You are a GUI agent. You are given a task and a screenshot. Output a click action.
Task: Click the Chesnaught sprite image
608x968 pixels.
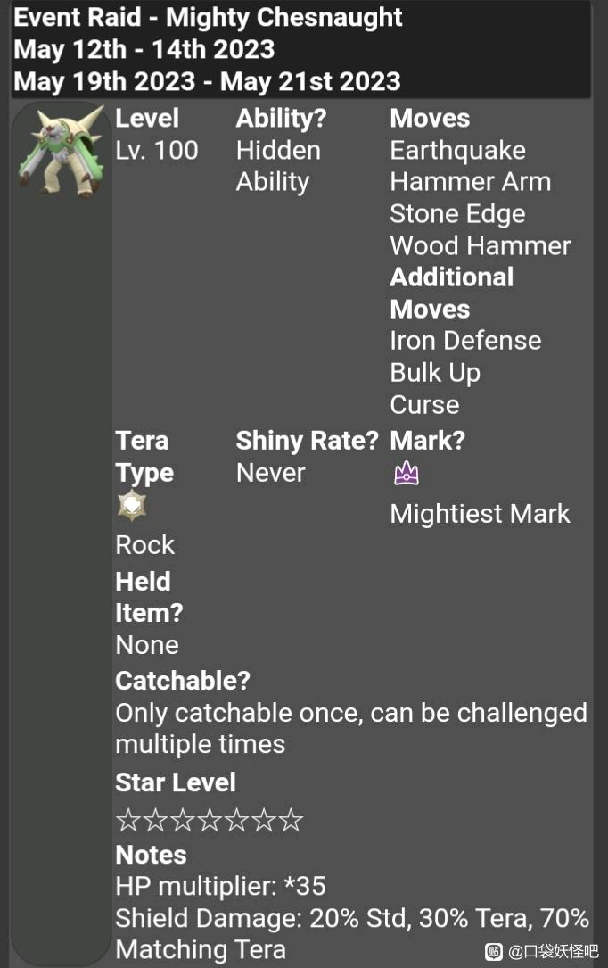coord(62,152)
